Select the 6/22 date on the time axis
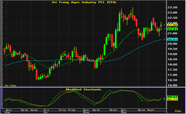Viewport: 186px width, 114px height. (x=34, y=110)
